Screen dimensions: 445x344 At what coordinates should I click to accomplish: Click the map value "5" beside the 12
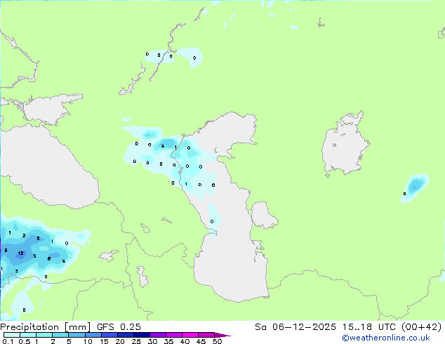34,256
